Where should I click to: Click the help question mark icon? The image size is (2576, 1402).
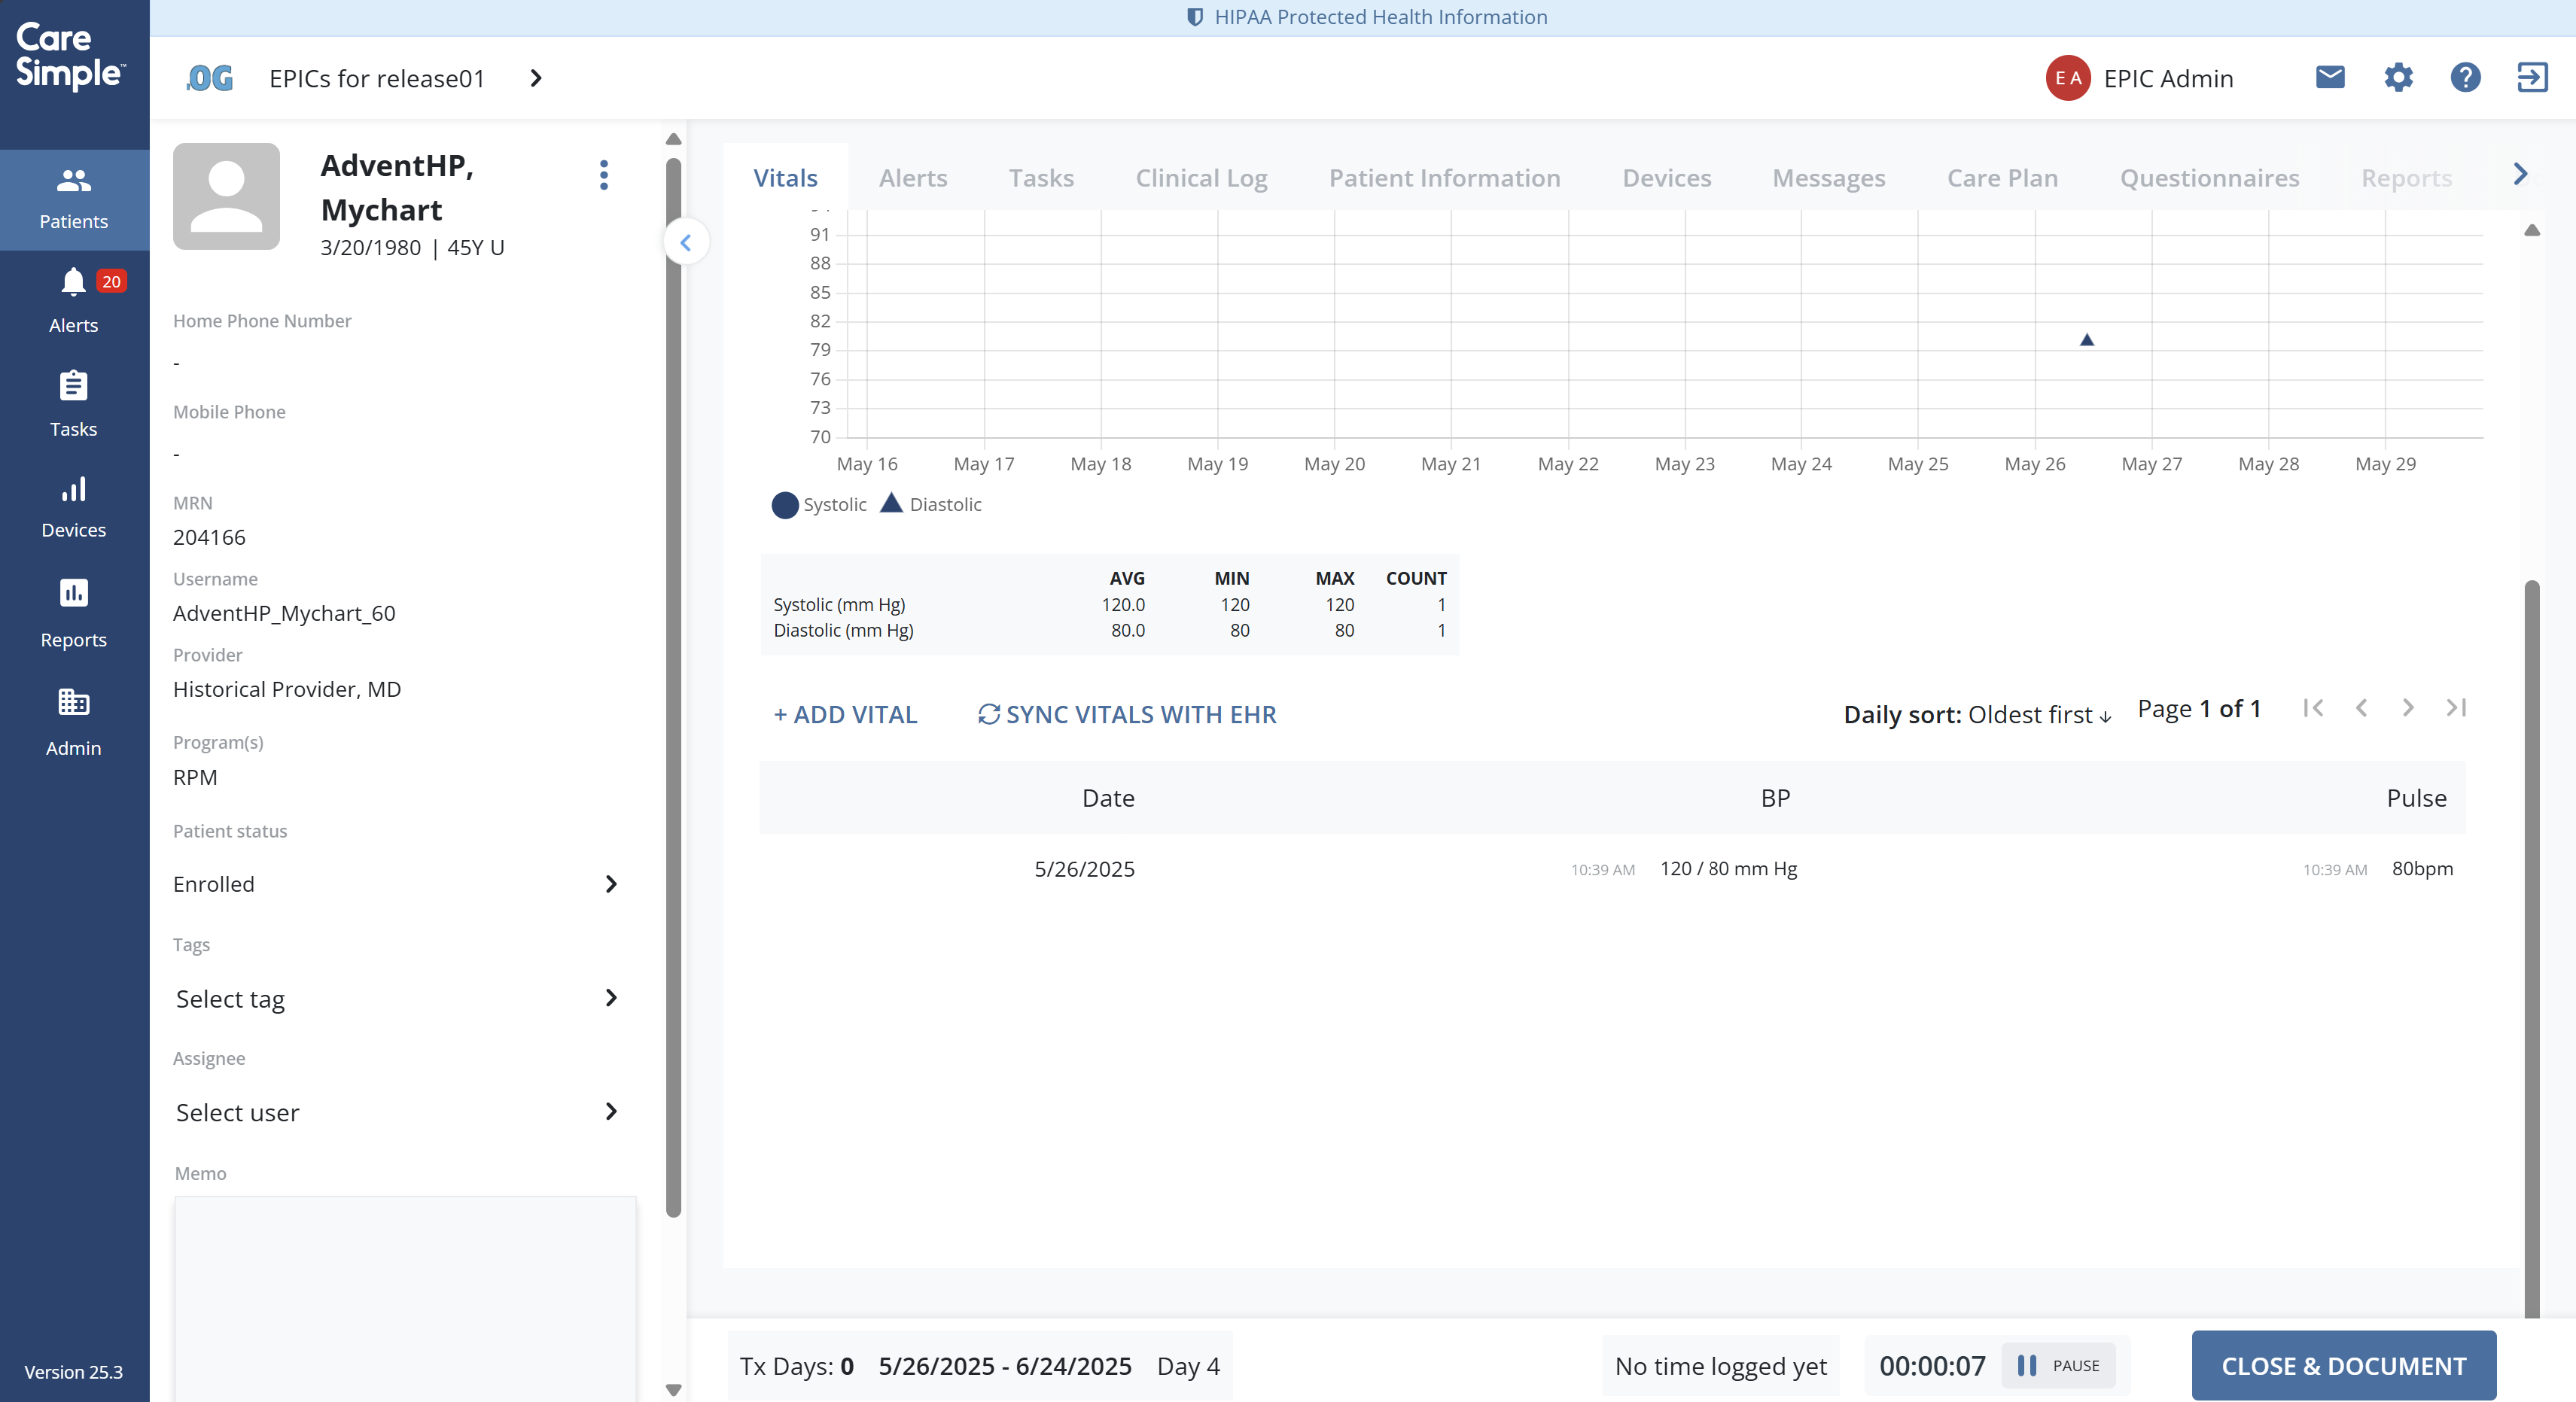pyautogui.click(x=2465, y=77)
